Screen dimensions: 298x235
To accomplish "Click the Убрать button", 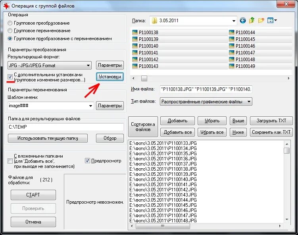I will [x=212, y=121].
